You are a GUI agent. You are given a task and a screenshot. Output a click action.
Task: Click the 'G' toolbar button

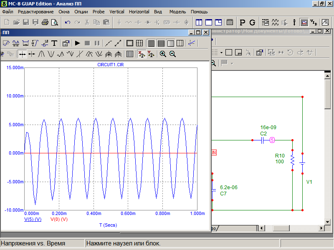[252, 22]
